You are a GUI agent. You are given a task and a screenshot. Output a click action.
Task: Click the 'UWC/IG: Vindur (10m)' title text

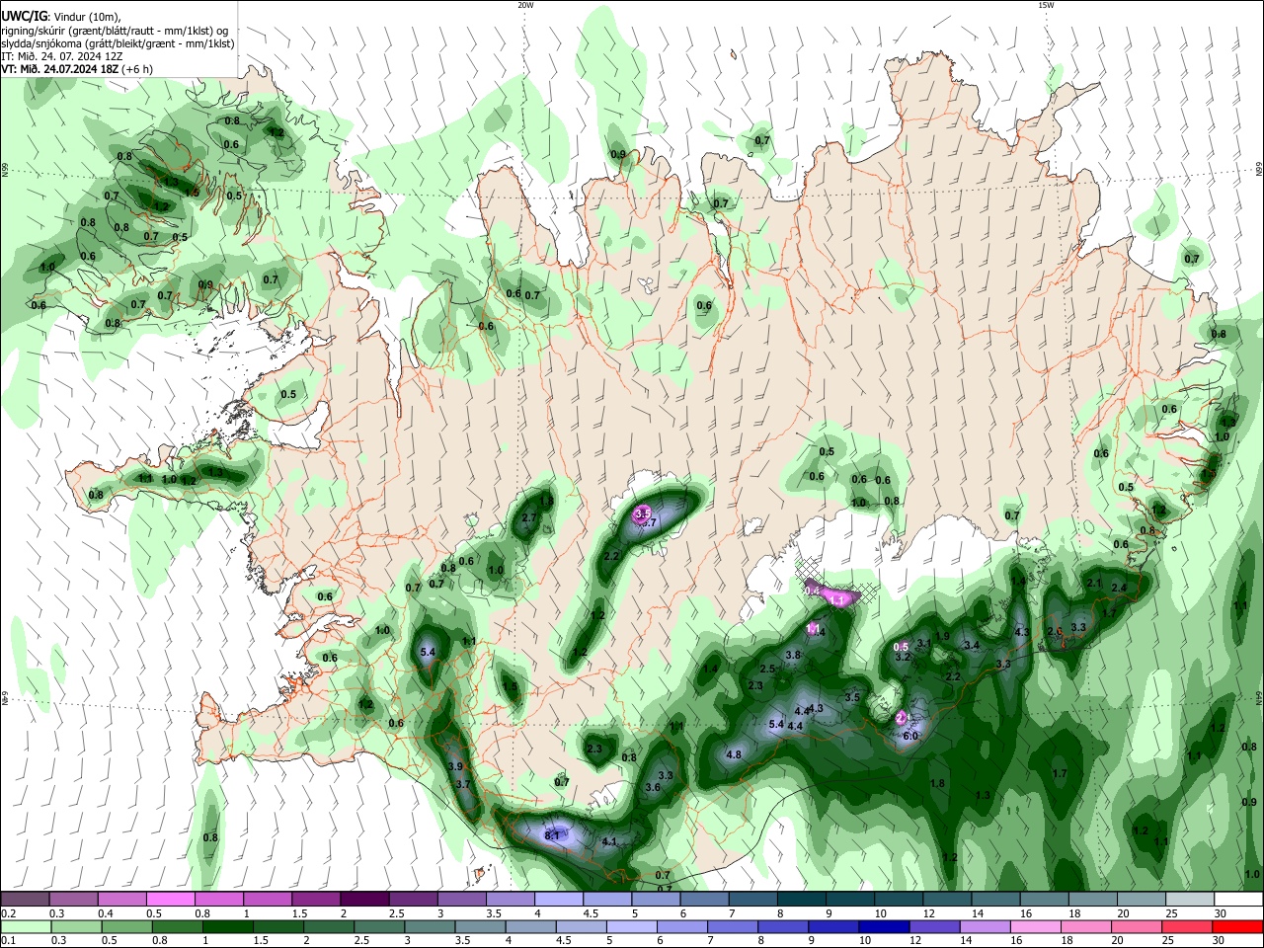click(60, 16)
